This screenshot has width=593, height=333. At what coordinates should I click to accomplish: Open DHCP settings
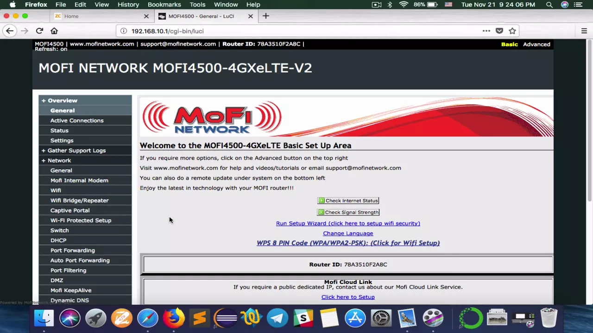point(85,240)
